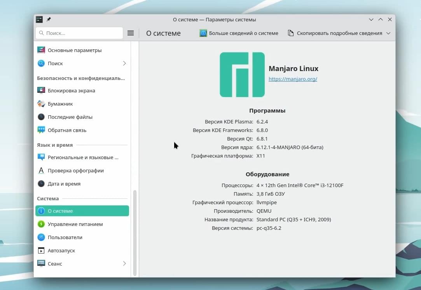Click the Основные параметры sidebar icon
This screenshot has width=421, height=290.
[x=41, y=50]
